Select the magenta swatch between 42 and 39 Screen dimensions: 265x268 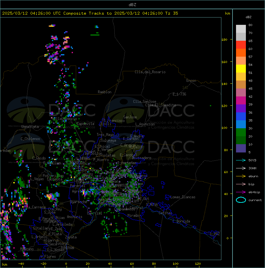[x=241, y=101]
